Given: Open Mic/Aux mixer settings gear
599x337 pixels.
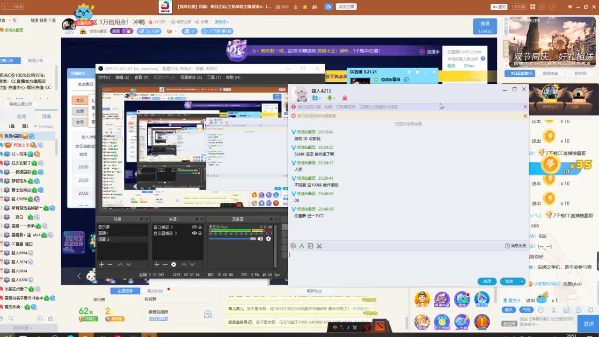Looking at the screenshot, I should tap(268, 239).
